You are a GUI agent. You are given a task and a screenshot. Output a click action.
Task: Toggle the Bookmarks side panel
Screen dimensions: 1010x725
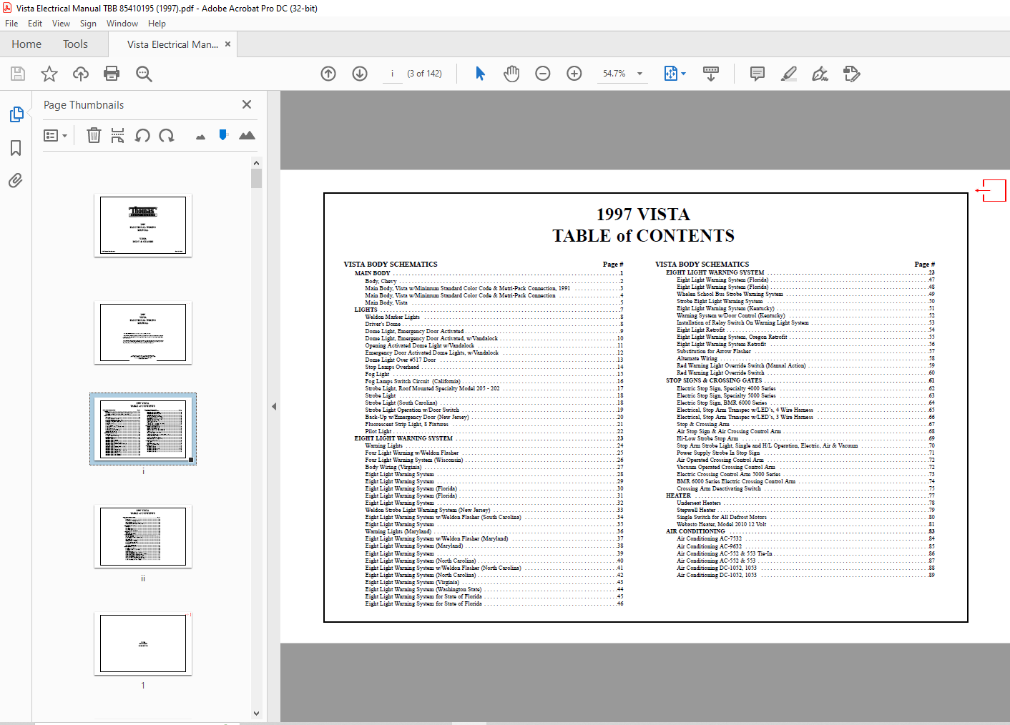[16, 148]
